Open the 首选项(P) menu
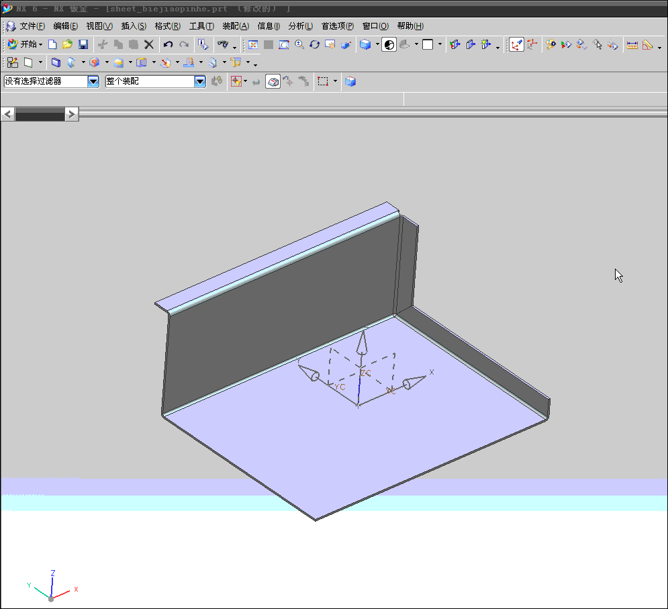 pos(338,26)
